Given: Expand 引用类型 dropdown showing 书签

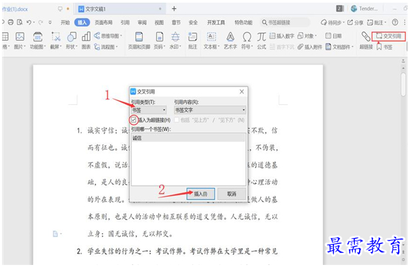Looking at the screenshot, I should tap(149, 110).
